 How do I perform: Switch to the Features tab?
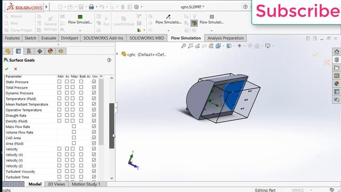tap(12, 38)
